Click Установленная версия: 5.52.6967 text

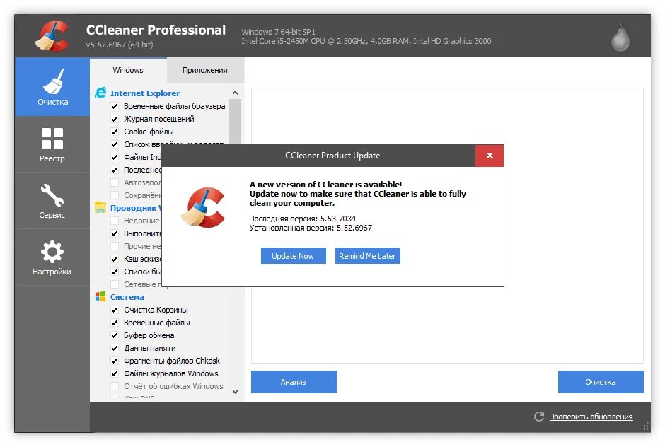click(311, 228)
